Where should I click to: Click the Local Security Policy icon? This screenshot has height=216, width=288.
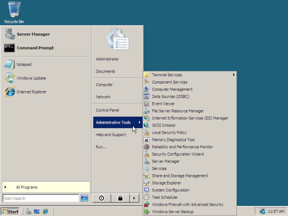coord(146,132)
